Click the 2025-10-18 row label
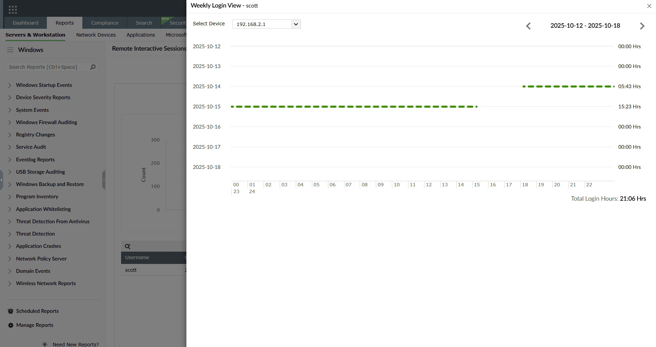Screen dimensions: 656x347 [x=207, y=167]
